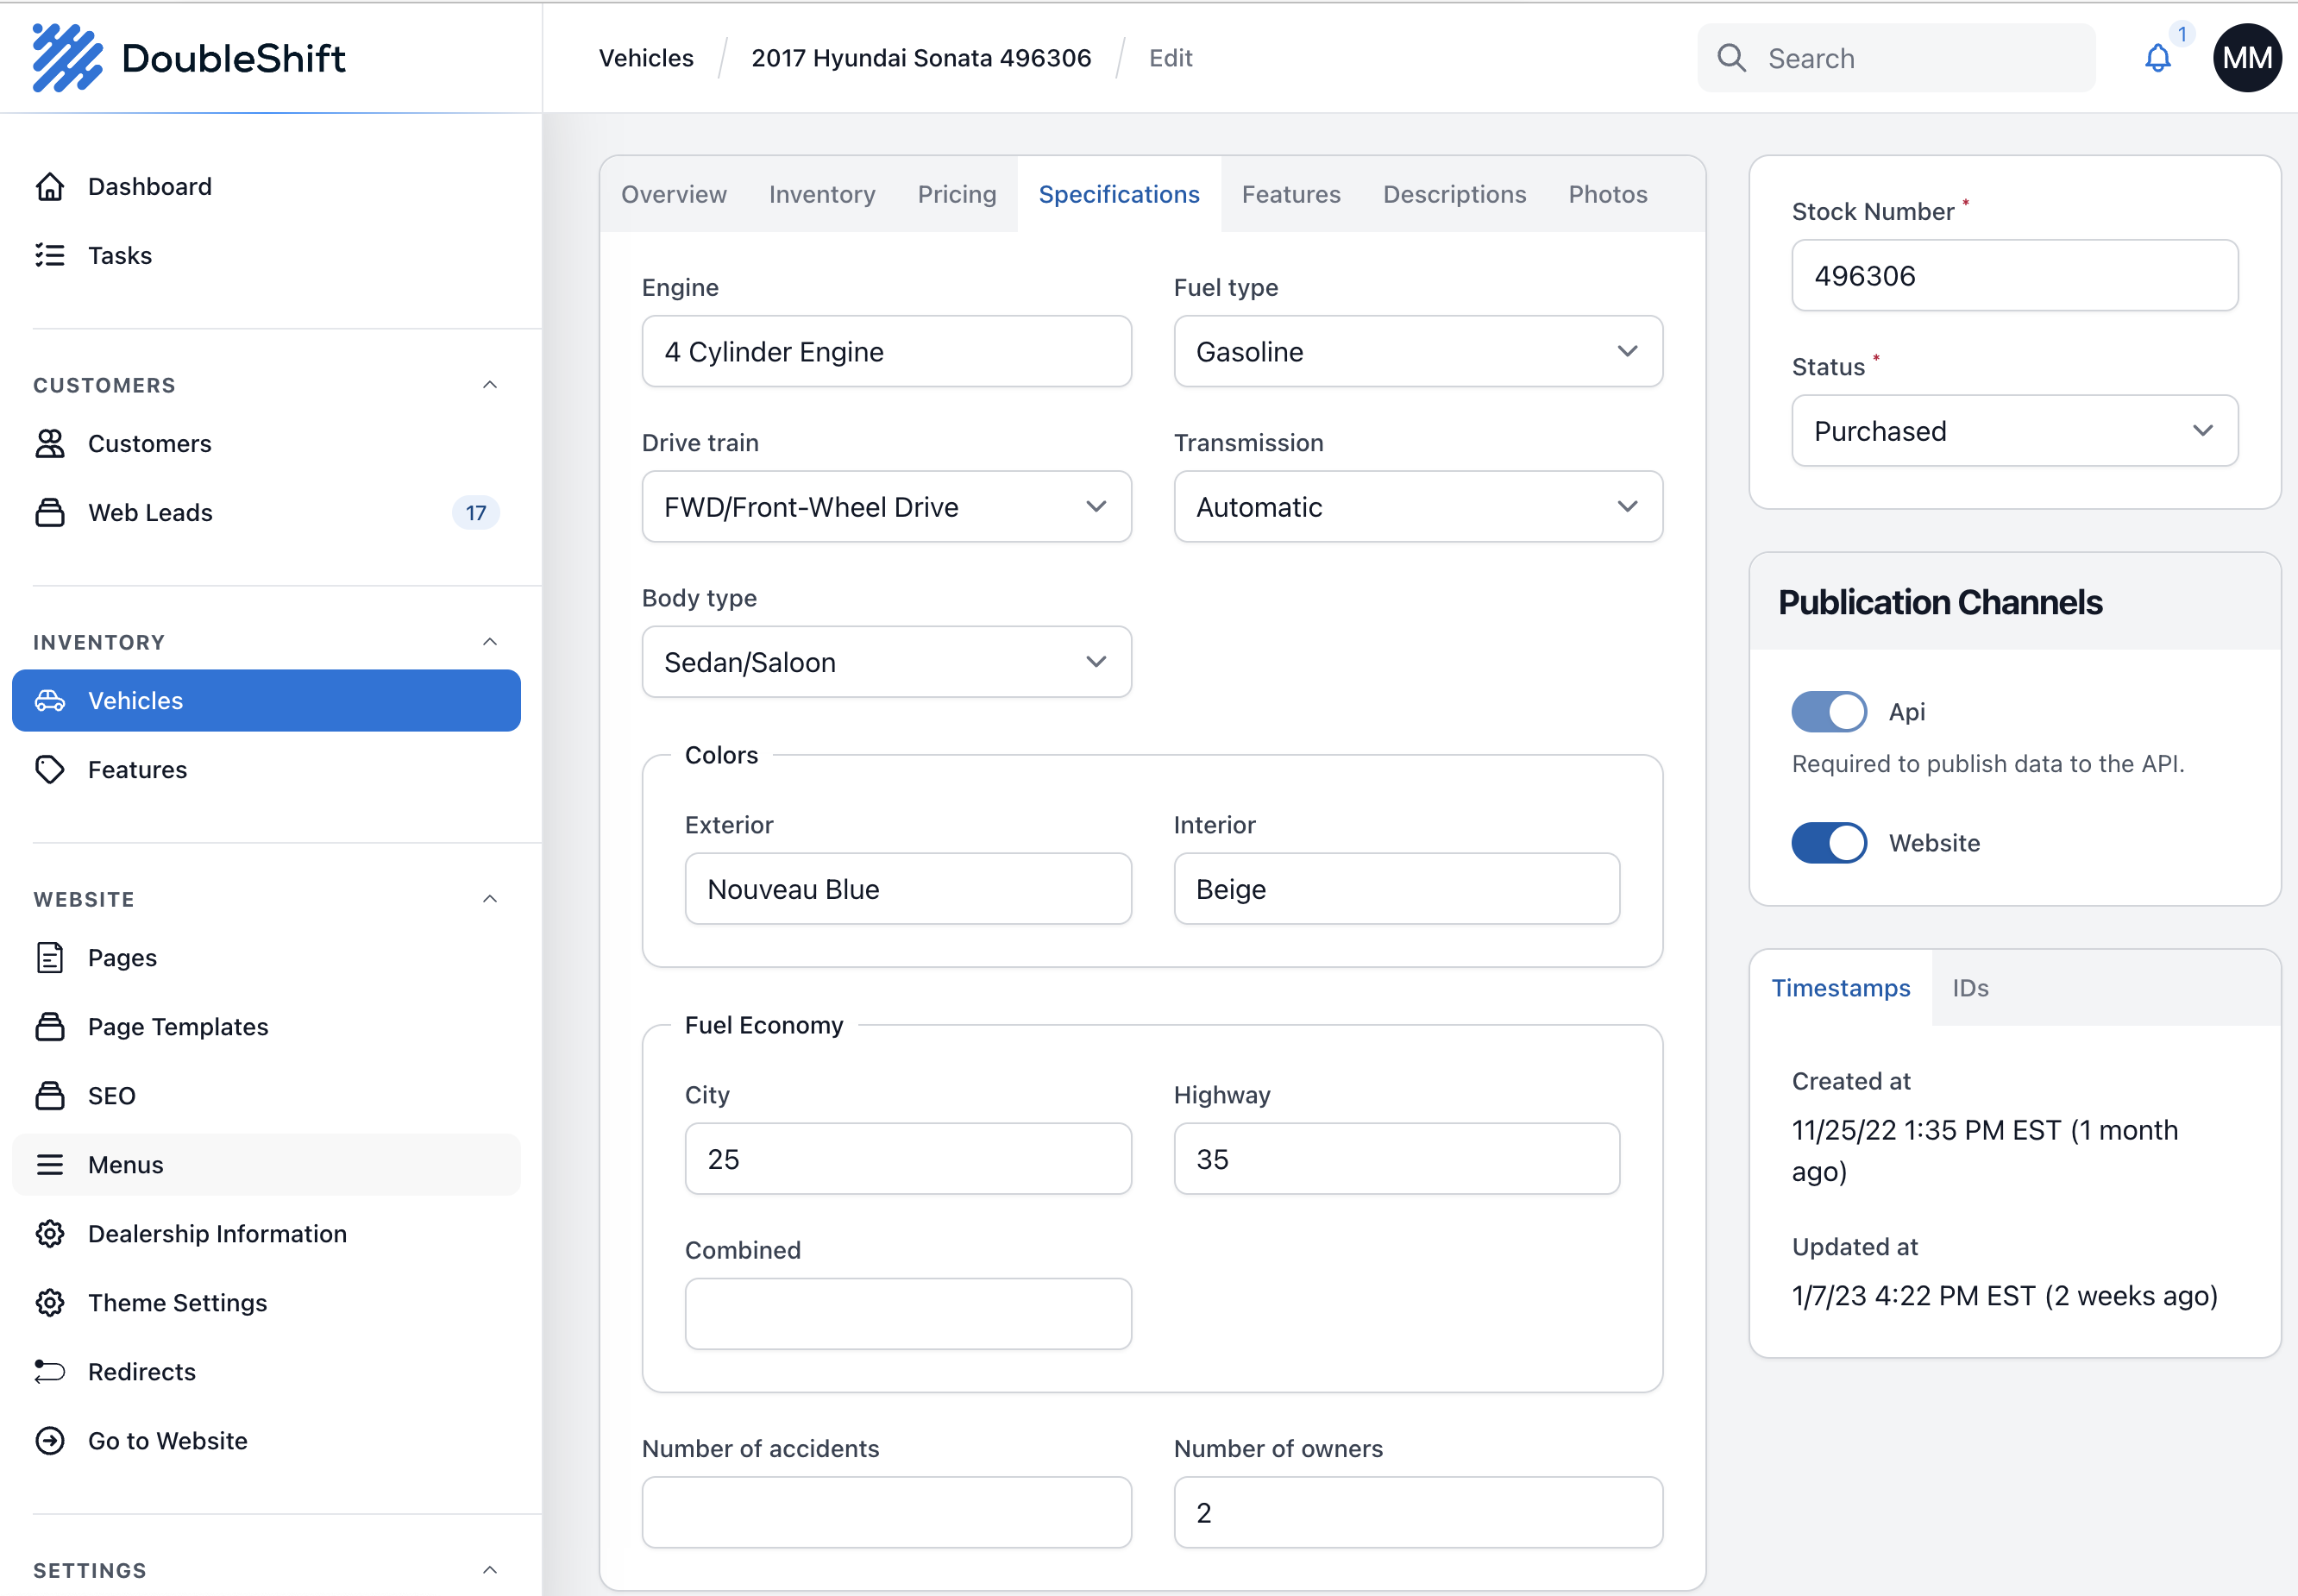This screenshot has width=2298, height=1596.
Task: Go to Vehicles breadcrumb link
Action: coord(646,59)
